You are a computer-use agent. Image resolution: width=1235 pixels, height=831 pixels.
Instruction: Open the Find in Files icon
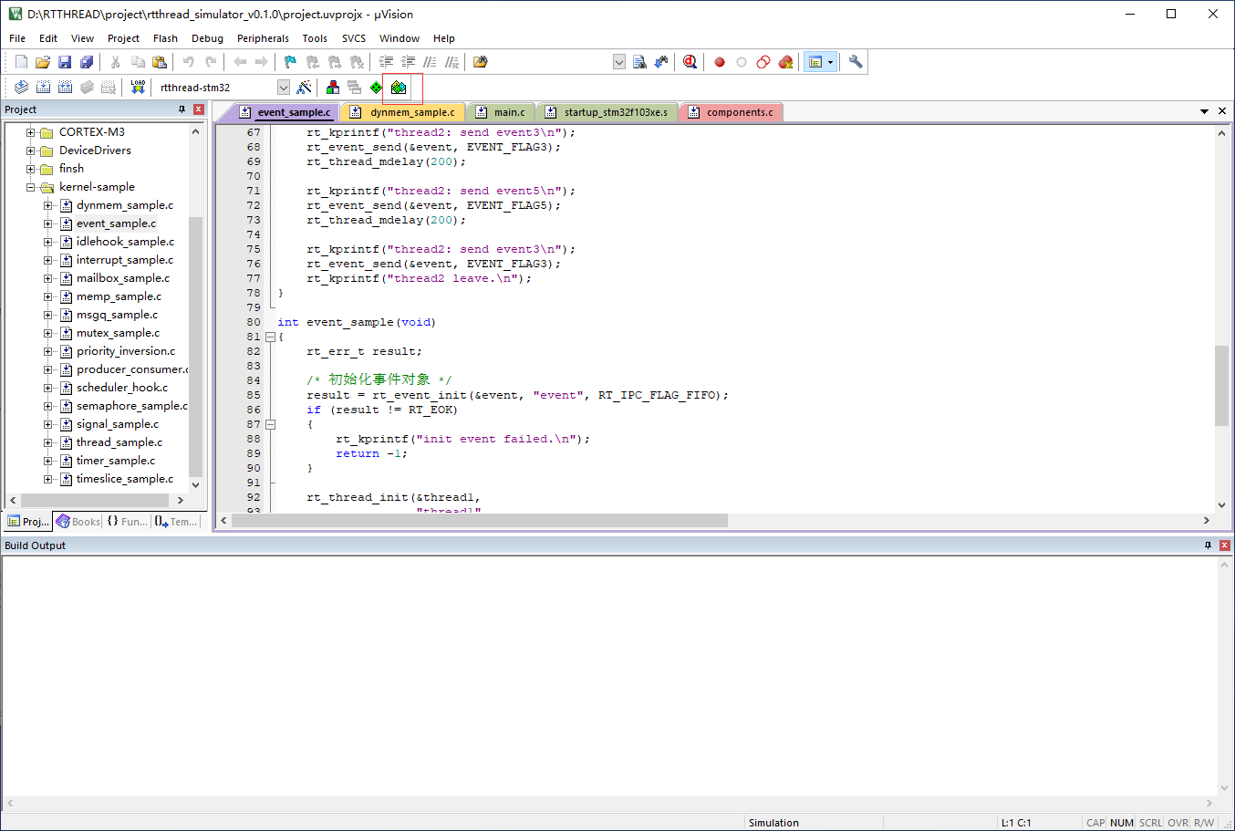tap(481, 62)
